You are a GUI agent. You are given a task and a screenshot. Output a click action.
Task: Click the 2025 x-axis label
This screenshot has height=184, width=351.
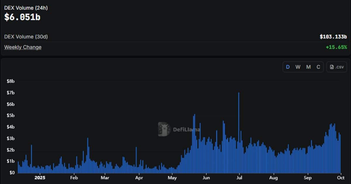click(39, 178)
